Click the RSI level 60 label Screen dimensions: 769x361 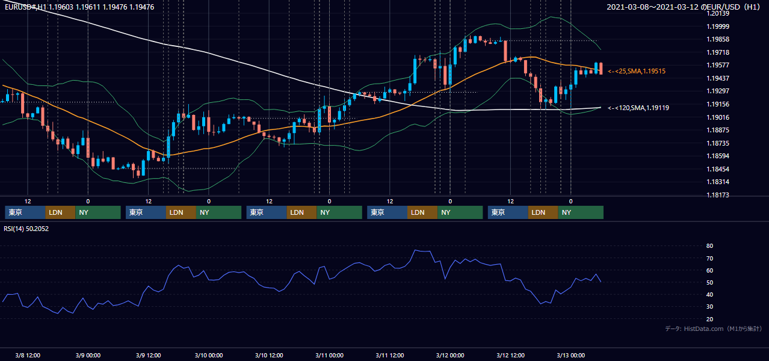point(709,270)
